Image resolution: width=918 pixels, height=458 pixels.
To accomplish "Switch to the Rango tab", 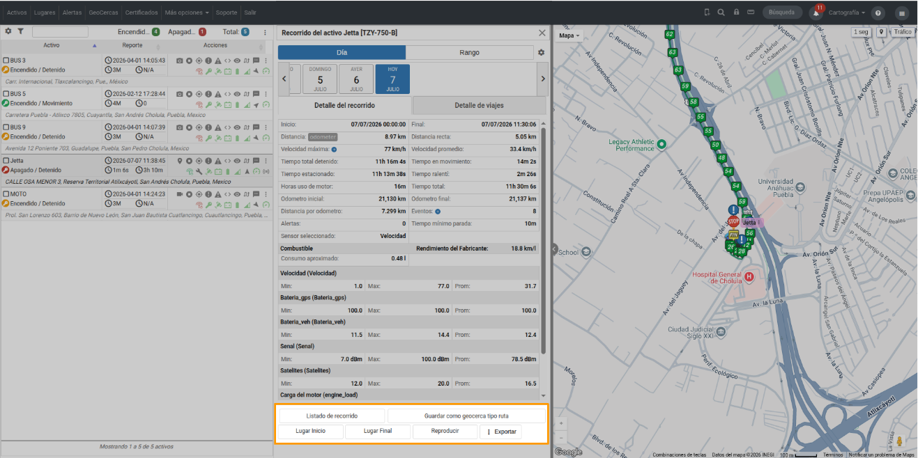I will pyautogui.click(x=469, y=52).
